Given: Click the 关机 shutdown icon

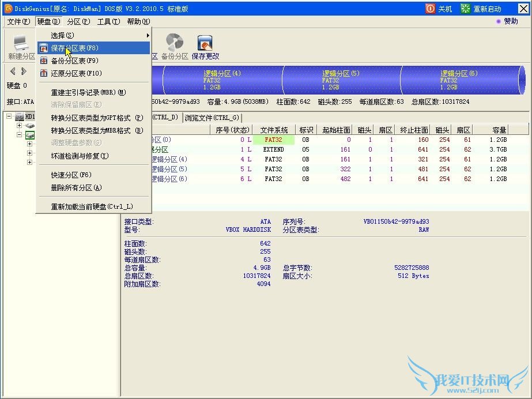Looking at the screenshot, I should click(430, 9).
